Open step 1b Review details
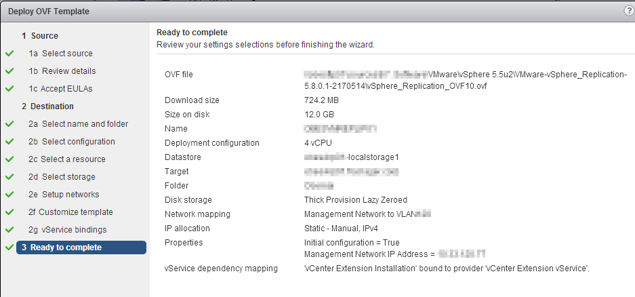This screenshot has height=297, width=635. click(62, 71)
